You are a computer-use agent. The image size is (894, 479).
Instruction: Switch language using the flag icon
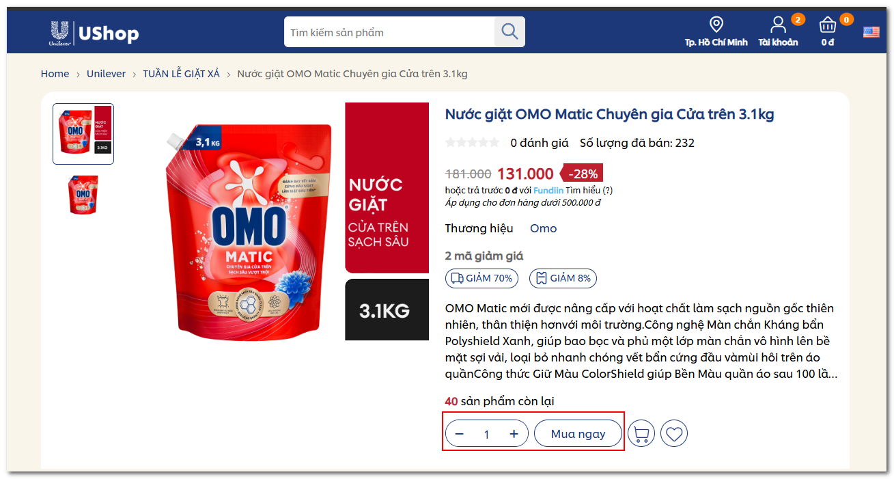pos(871,32)
